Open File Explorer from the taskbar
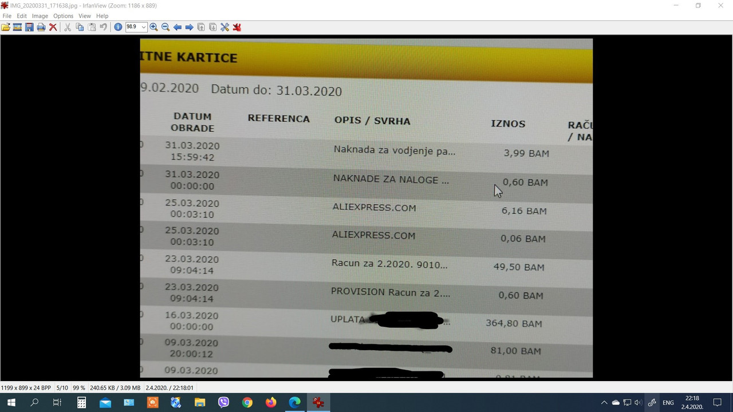733x412 pixels. click(199, 403)
